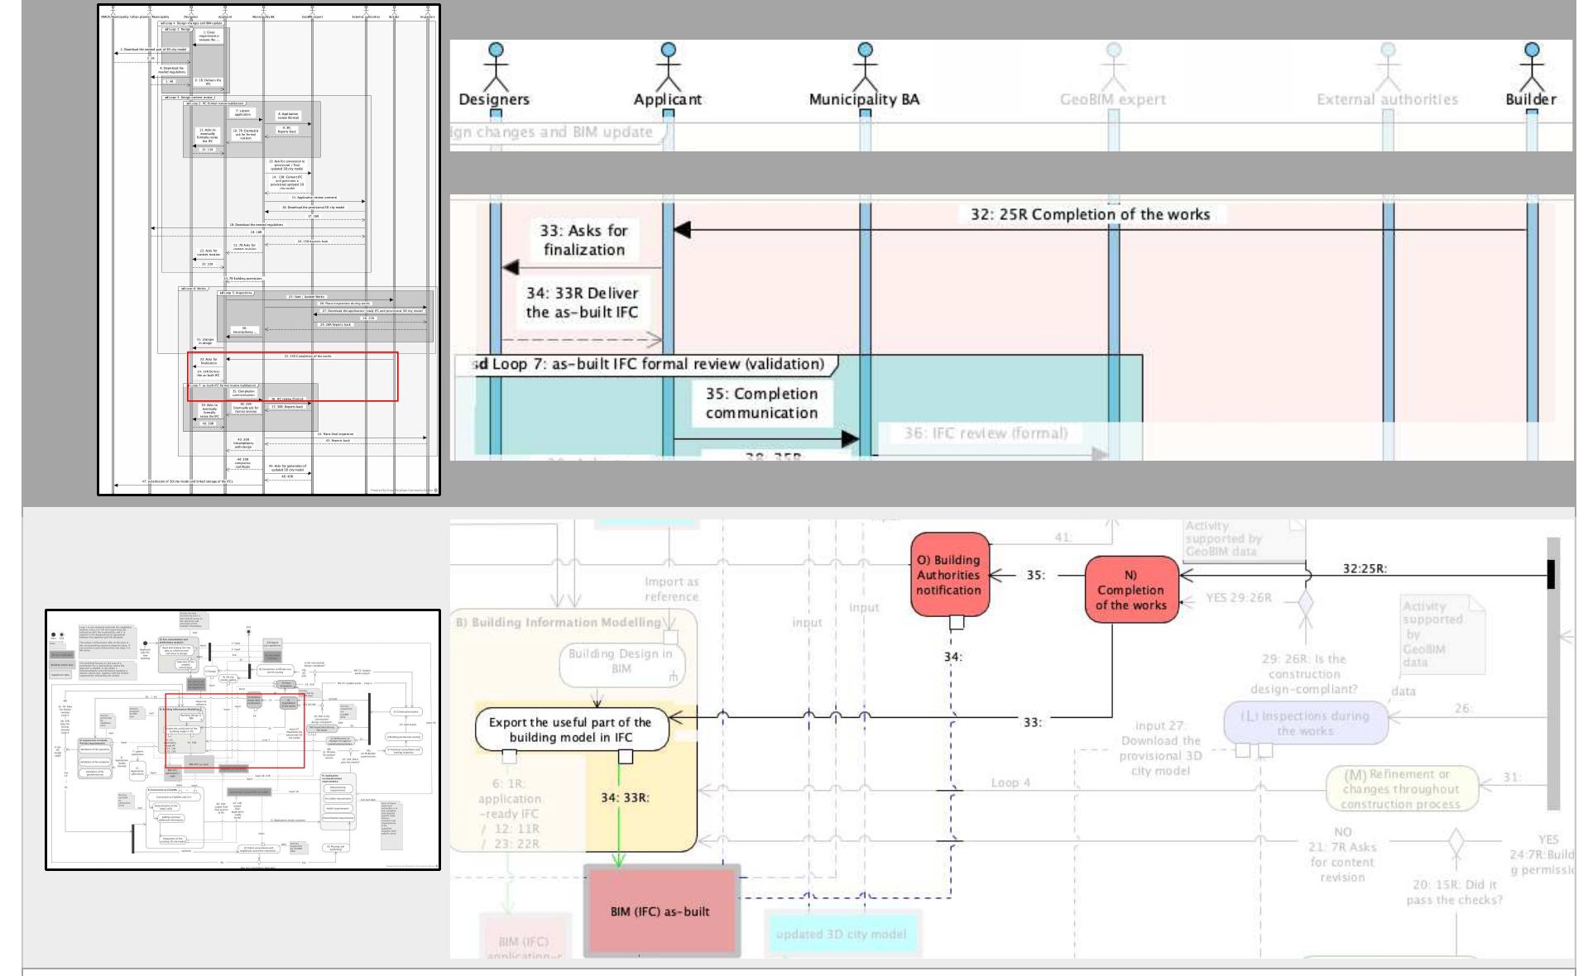Image resolution: width=1588 pixels, height=976 pixels.
Task: Click 'Loop 7: as-built IFC formal review (validation)' frame label
Action: 650,364
